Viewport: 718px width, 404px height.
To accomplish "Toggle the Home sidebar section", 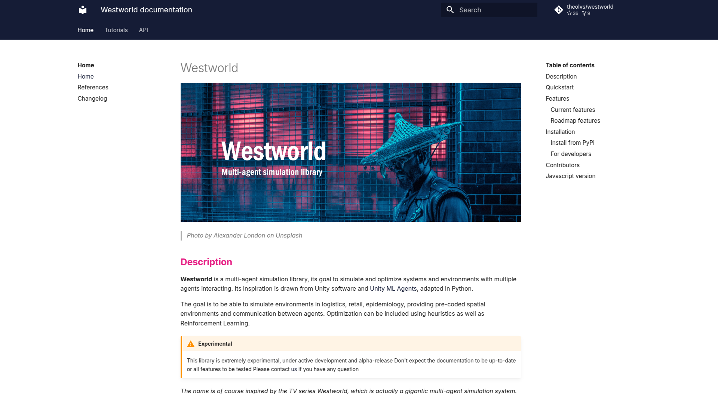I will click(86, 65).
